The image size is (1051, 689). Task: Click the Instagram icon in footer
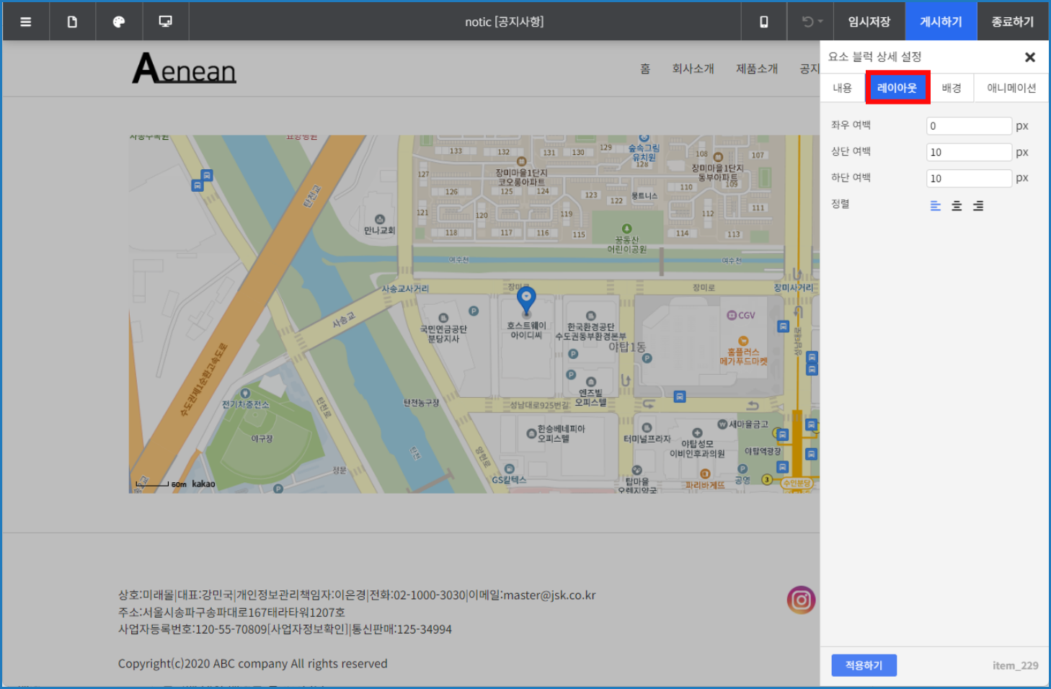point(801,600)
